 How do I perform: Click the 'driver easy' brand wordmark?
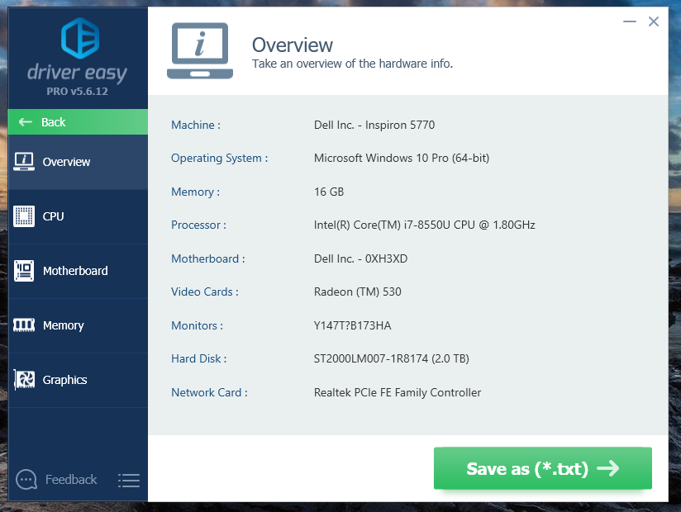78,73
